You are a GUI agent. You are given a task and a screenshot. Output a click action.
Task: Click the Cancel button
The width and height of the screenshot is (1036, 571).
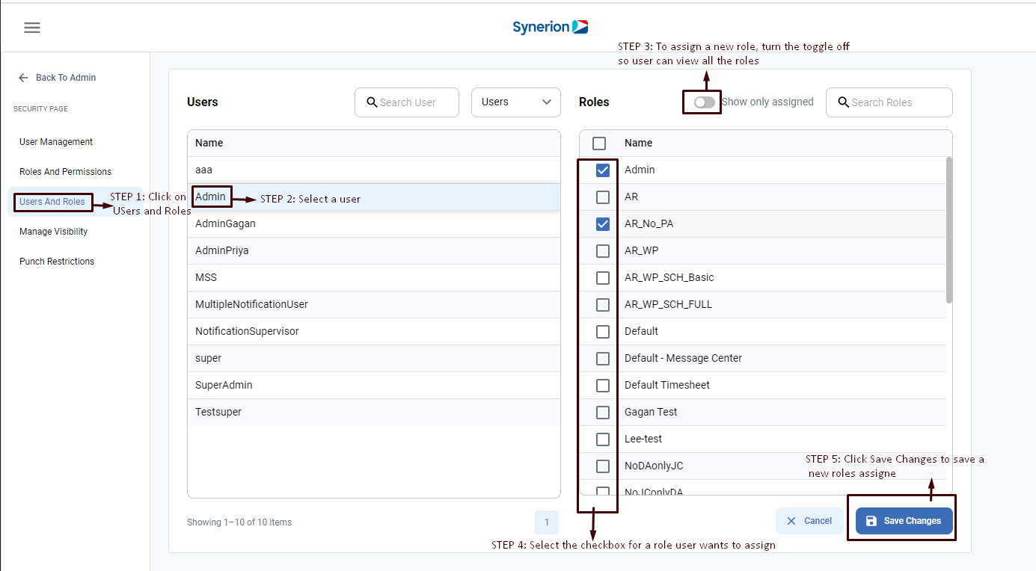tap(809, 521)
